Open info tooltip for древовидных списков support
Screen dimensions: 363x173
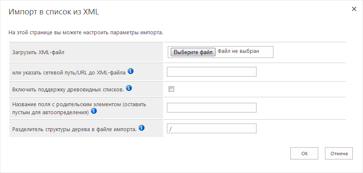129,88
